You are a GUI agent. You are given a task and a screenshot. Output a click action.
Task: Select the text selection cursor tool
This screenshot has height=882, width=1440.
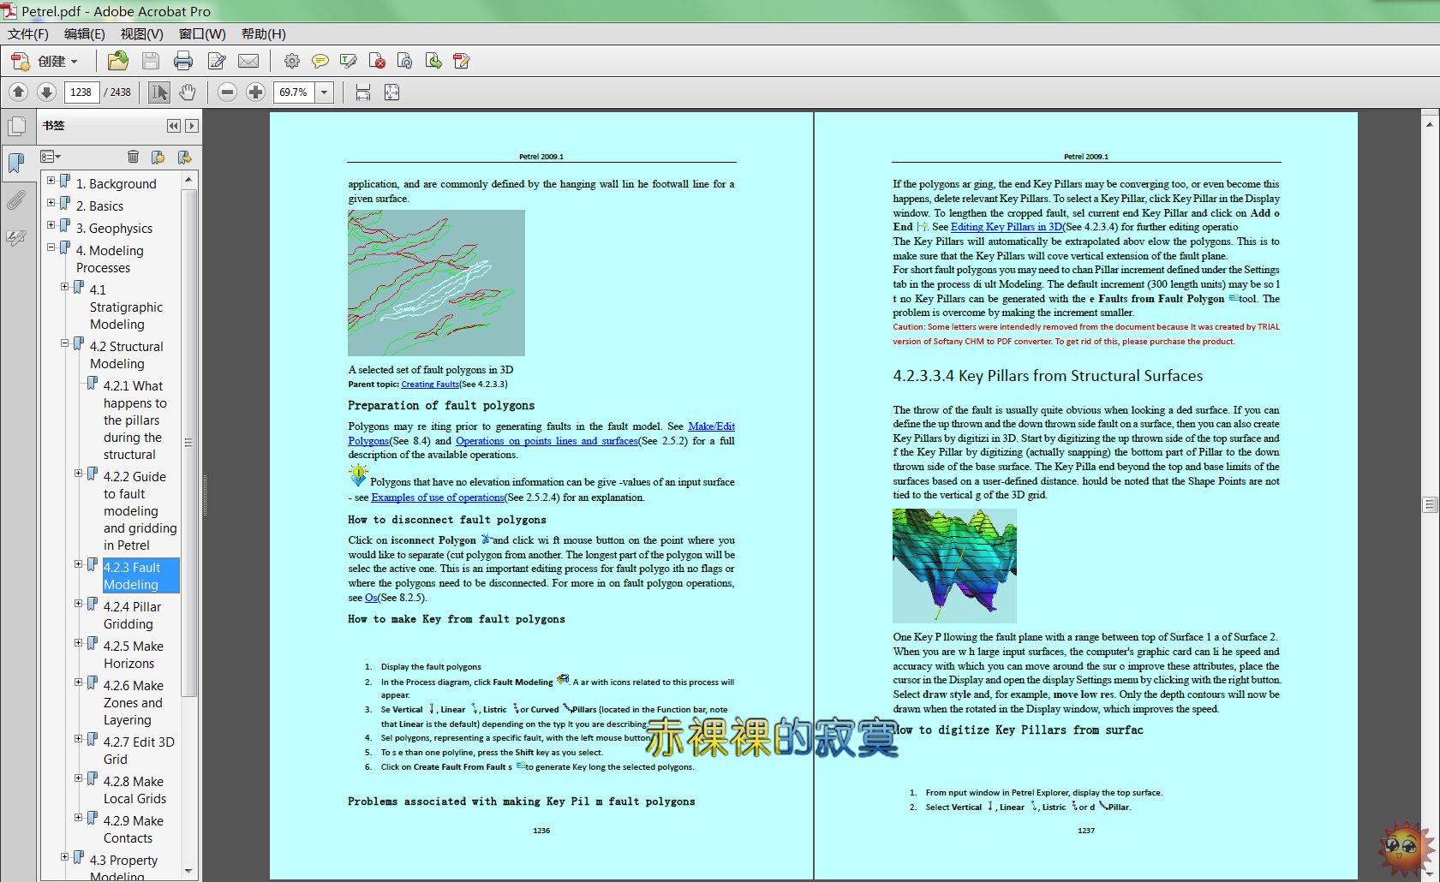(158, 92)
